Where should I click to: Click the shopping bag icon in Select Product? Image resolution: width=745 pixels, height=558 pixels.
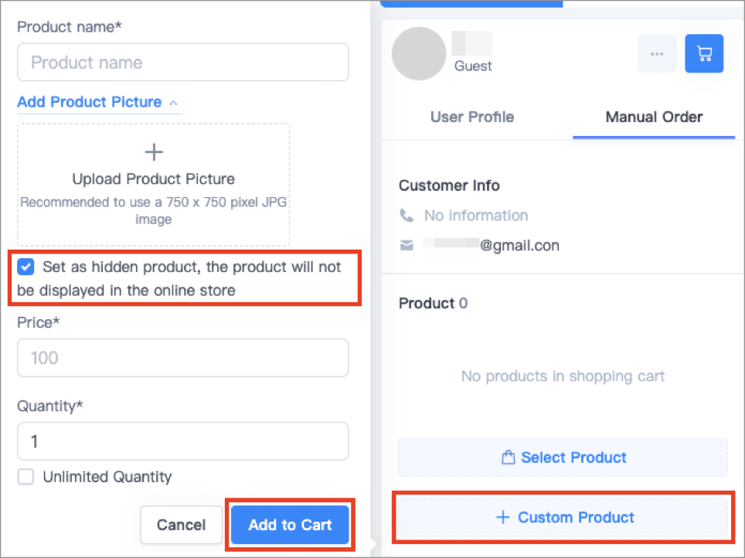508,458
